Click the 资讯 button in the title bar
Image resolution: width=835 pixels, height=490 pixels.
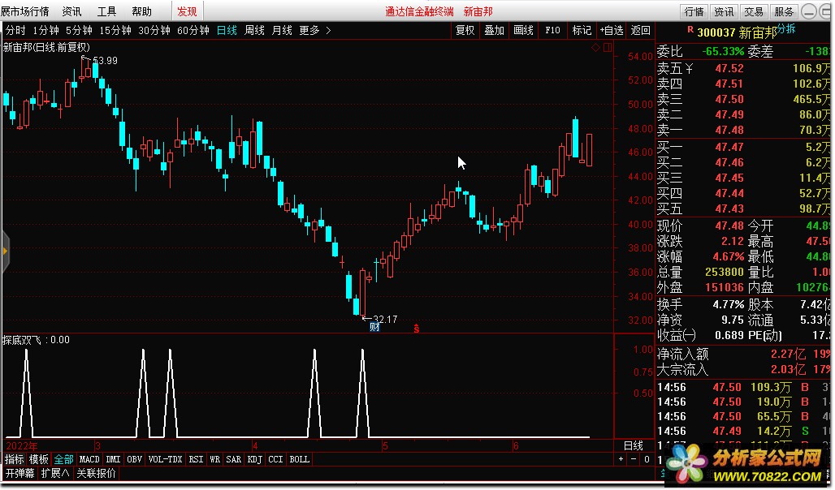point(725,11)
